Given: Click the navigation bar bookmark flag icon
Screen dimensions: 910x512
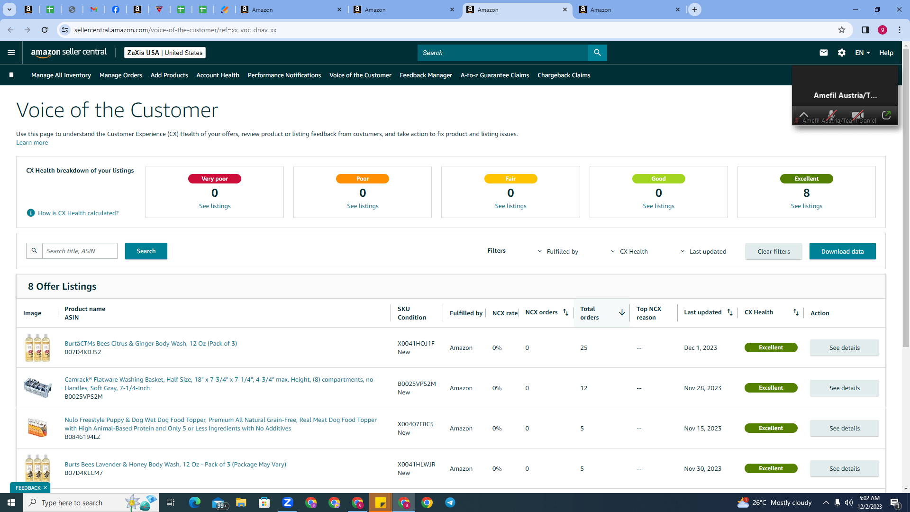Looking at the screenshot, I should (11, 75).
